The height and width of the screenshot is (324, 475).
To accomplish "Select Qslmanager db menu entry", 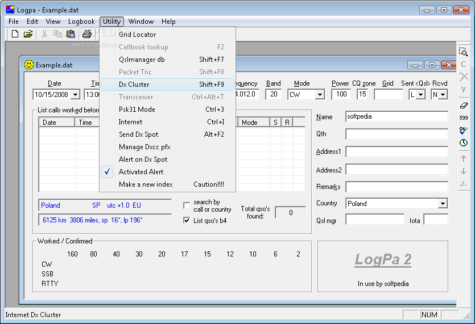I will pos(167,60).
